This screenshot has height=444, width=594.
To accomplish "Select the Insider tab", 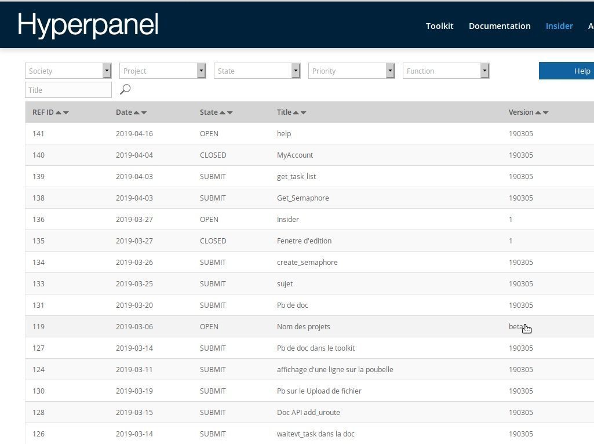I will 559,26.
